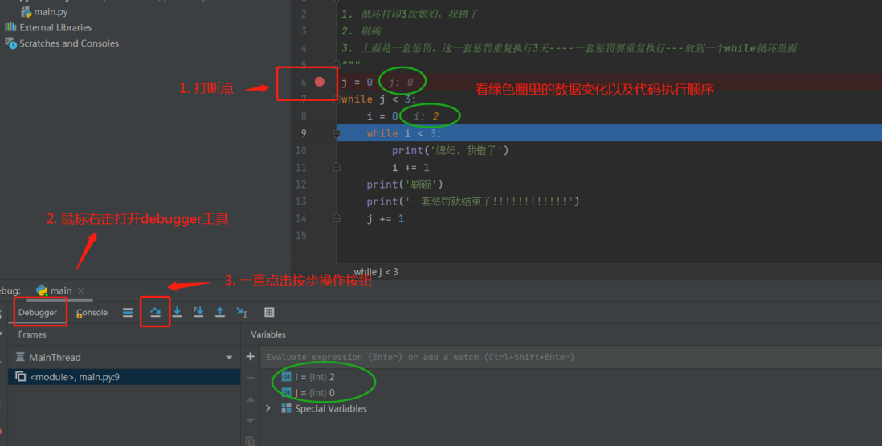Viewport: 882px width, 446px height.
Task: Click the Step Into arrow icon
Action: tap(178, 312)
